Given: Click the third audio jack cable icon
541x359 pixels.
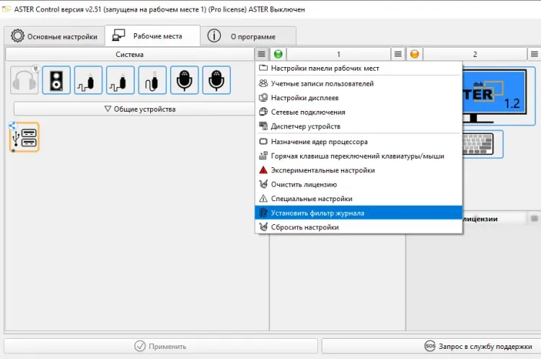Looking at the screenshot, I should coord(152,80).
